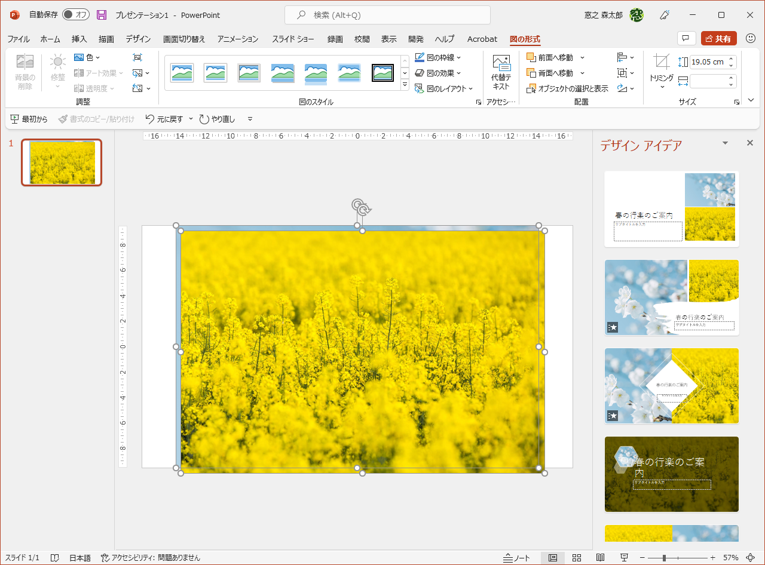Switch to Slide Sorter view
Screen dimensions: 765x565
(577, 558)
